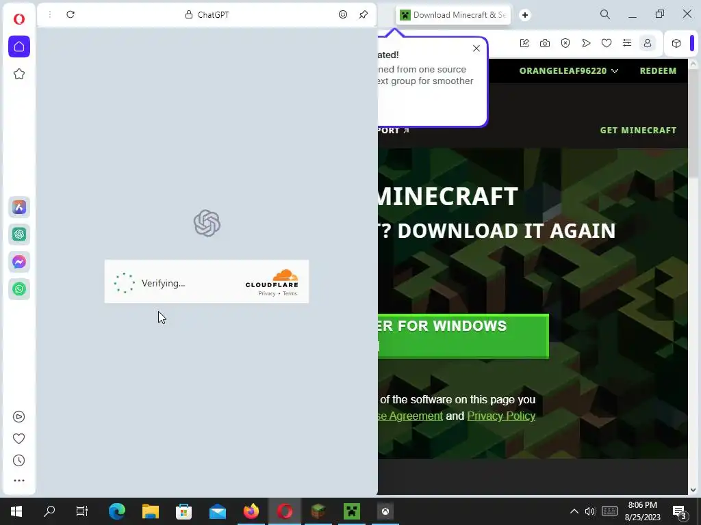Open ChatGPT sidebar icon
This screenshot has width=701, height=525.
click(x=19, y=234)
